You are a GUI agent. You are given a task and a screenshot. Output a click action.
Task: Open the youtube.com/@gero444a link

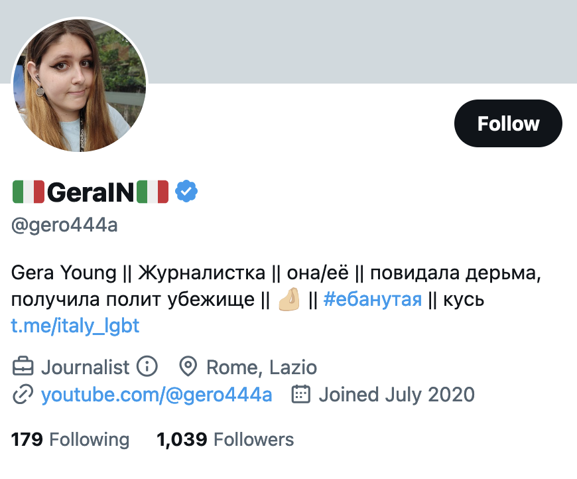pos(157,395)
